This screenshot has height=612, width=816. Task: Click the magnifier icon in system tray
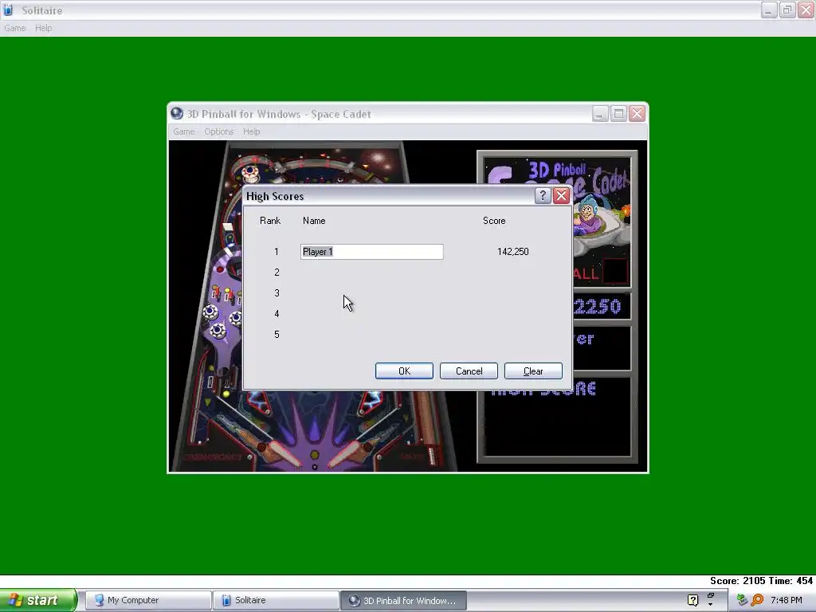click(757, 600)
